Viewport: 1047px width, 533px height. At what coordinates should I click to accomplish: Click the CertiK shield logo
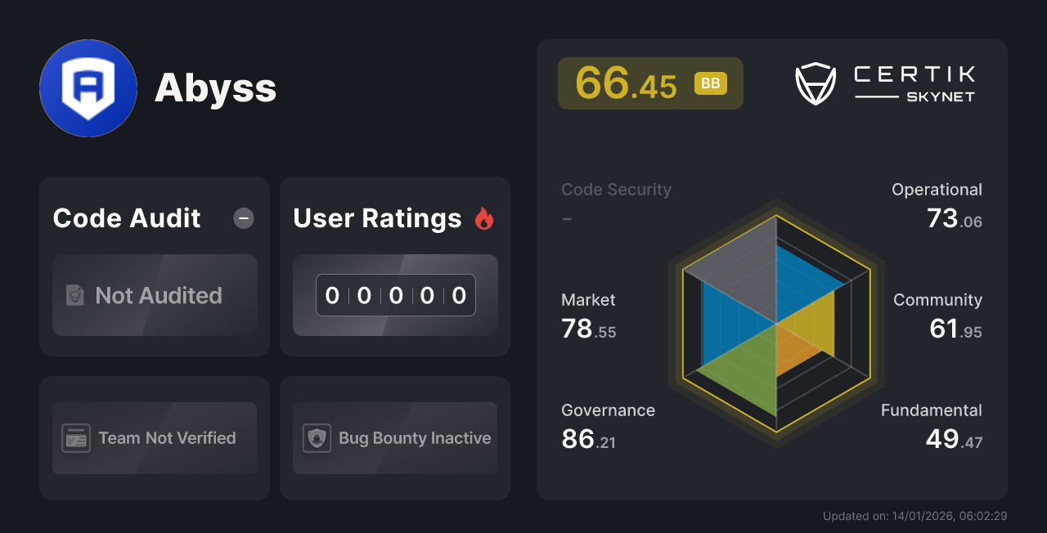click(816, 83)
